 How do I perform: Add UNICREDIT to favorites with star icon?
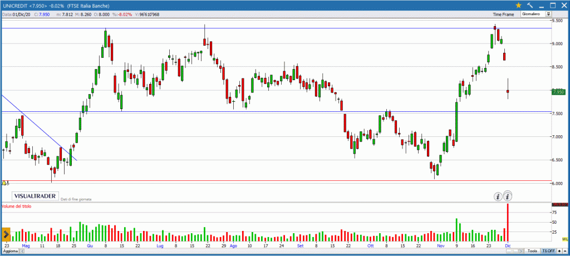coord(519,5)
